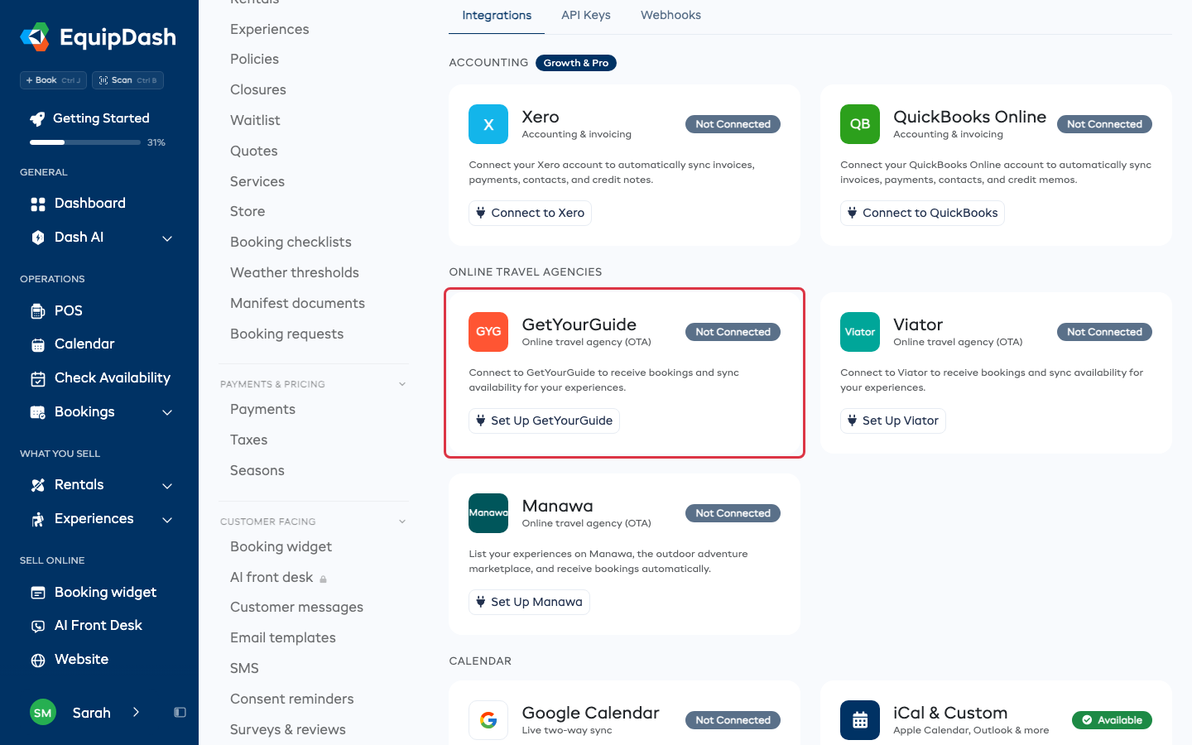Click the Rentals sidebar icon

tap(38, 485)
